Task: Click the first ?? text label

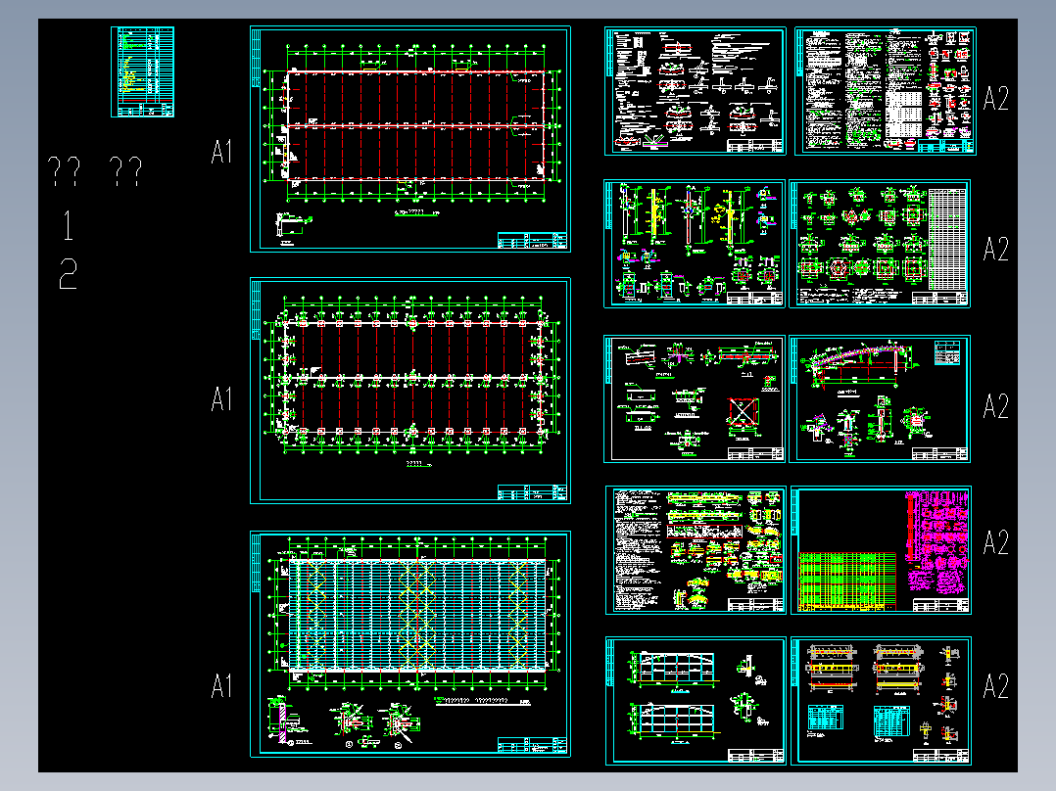Action: pos(64,171)
